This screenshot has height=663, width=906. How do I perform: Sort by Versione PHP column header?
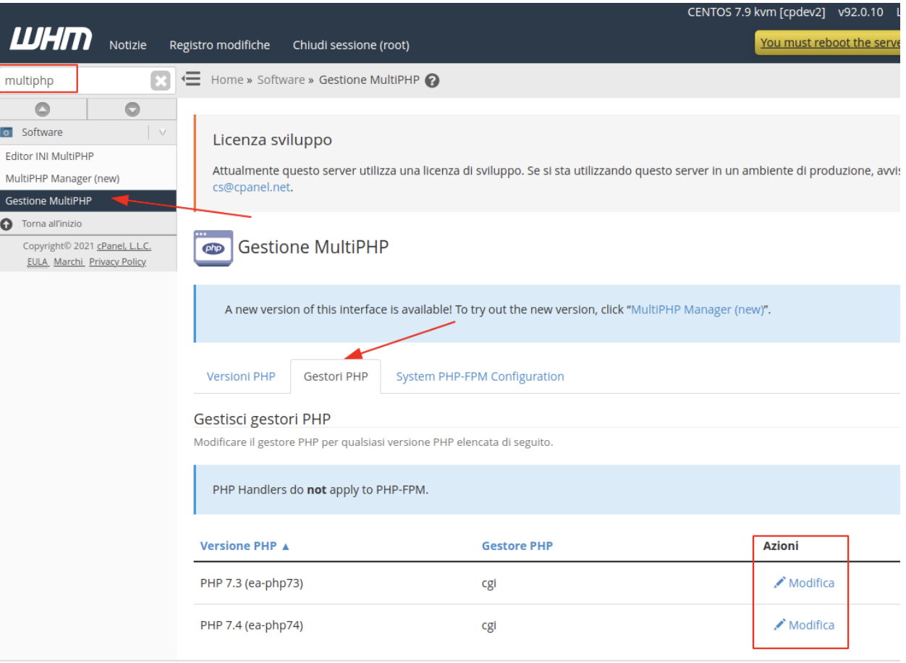click(238, 546)
